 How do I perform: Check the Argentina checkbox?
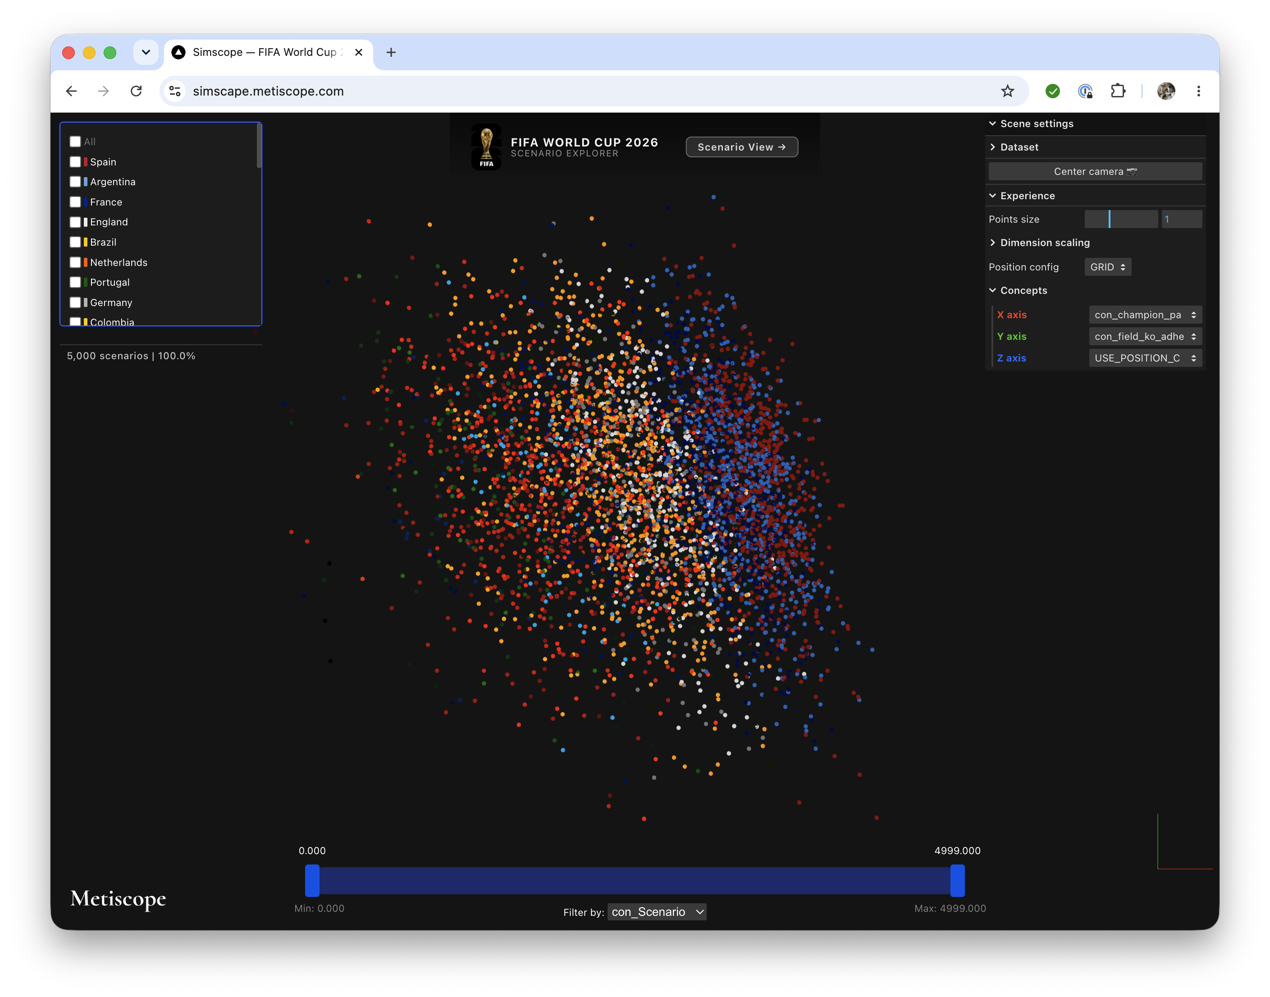click(75, 182)
